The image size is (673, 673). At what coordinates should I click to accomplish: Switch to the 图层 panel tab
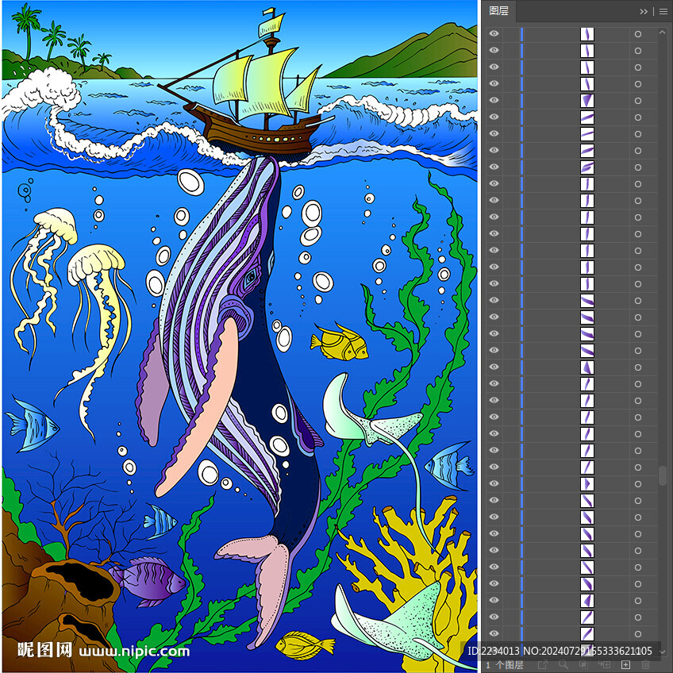[x=498, y=11]
